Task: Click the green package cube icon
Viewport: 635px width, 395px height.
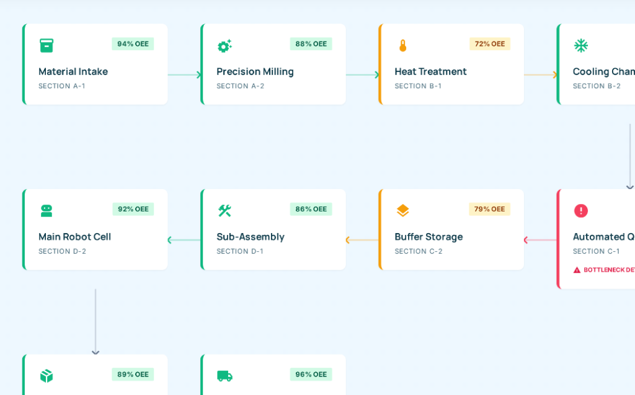Action: pyautogui.click(x=47, y=376)
